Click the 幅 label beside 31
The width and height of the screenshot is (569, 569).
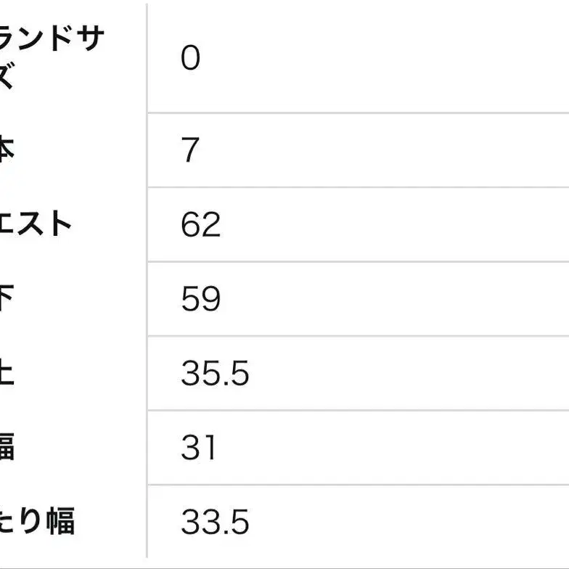point(6,448)
